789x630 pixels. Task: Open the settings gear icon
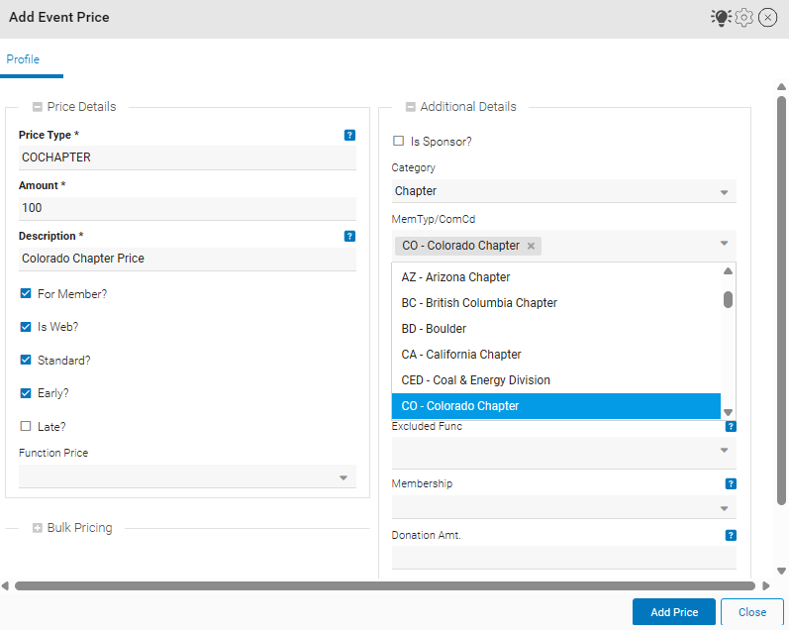pos(744,18)
